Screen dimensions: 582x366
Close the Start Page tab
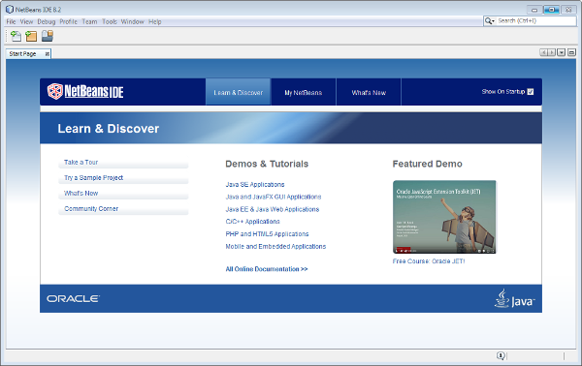pyautogui.click(x=48, y=54)
